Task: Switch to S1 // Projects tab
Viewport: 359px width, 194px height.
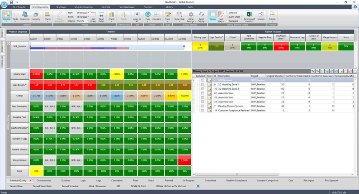Action: (19, 7)
